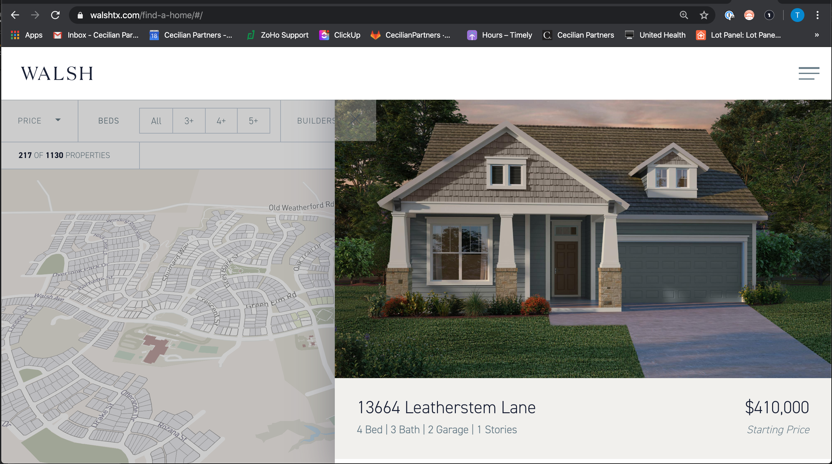Click the zoom magnifier icon in address bar

[x=683, y=15]
